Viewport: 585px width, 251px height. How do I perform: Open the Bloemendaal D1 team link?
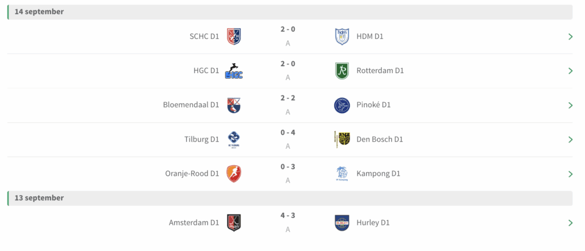coord(191,105)
